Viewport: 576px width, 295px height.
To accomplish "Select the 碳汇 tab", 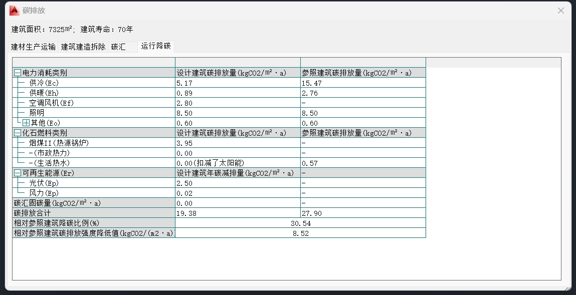I will (x=119, y=47).
